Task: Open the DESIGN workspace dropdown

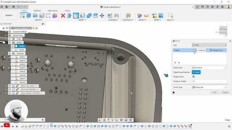Action: [x=9, y=15]
